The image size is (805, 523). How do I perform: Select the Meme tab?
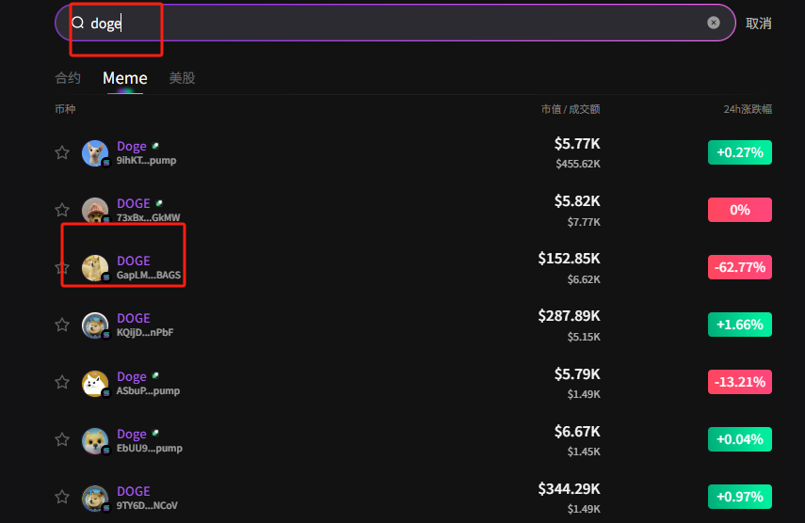click(x=125, y=78)
